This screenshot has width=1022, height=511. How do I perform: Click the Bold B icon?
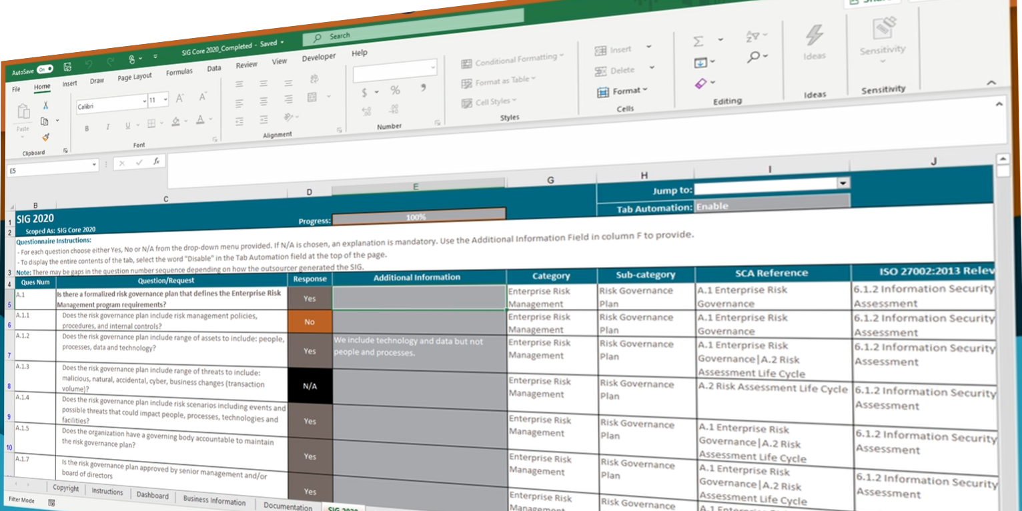coord(87,128)
